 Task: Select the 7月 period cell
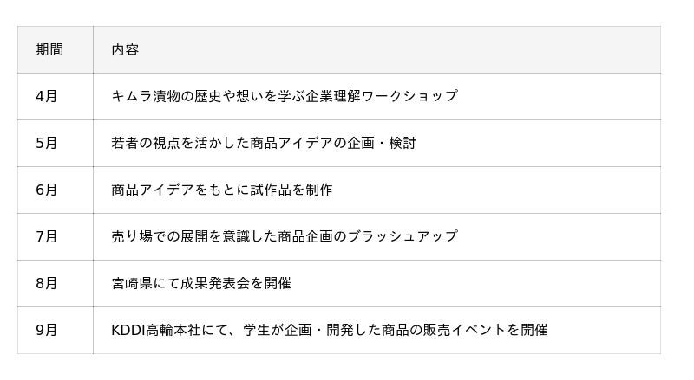47,237
